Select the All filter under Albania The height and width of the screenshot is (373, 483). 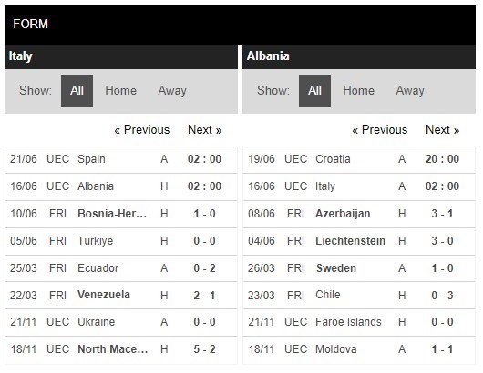314,91
